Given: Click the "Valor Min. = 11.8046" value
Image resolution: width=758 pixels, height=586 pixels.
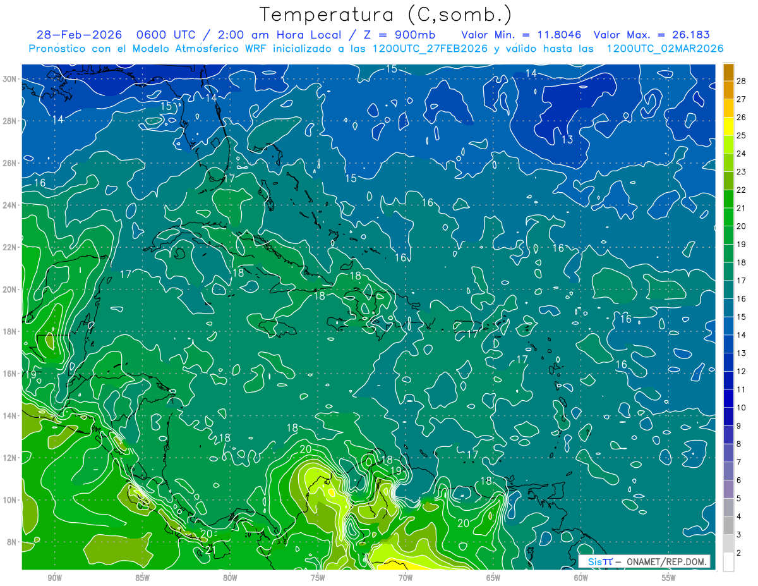Looking at the screenshot, I should pyautogui.click(x=522, y=35).
